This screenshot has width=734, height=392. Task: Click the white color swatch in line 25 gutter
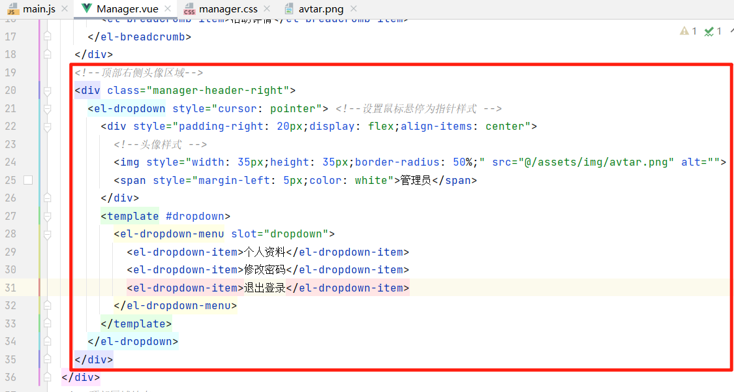[x=28, y=180]
